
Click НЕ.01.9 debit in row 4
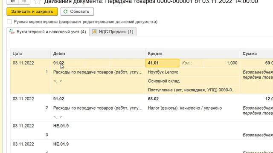(x=61, y=144)
